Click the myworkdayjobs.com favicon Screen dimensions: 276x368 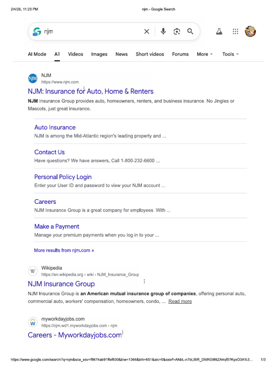click(33, 322)
